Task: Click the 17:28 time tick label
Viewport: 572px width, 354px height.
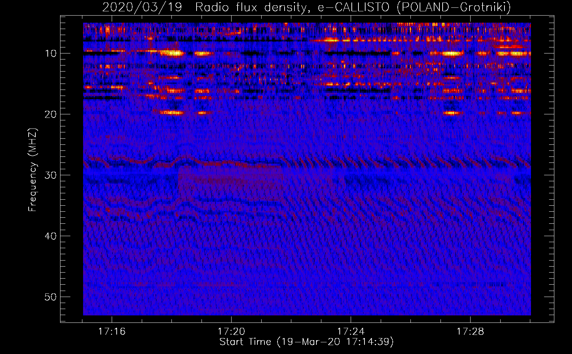Action: click(470, 332)
